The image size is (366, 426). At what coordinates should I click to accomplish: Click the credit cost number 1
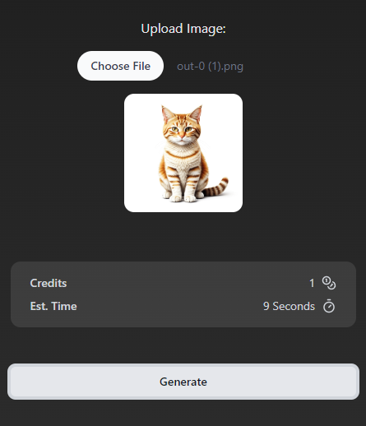[x=312, y=283]
